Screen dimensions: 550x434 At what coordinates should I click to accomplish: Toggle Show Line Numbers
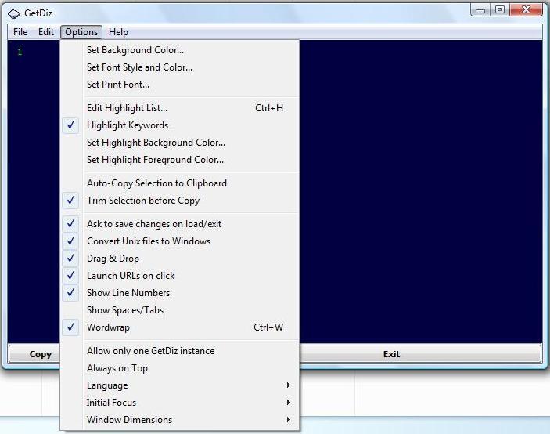pos(180,292)
